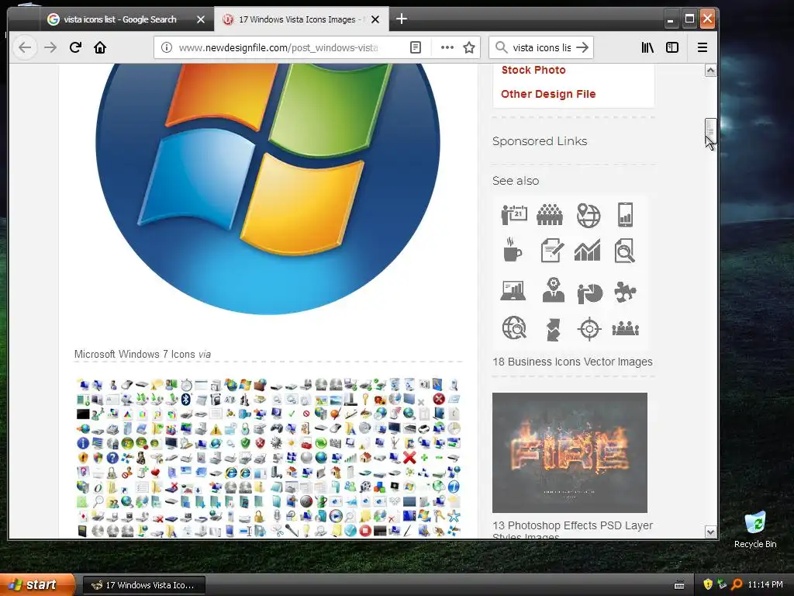
Task: Bookmark this page with the star
Action: tap(469, 47)
